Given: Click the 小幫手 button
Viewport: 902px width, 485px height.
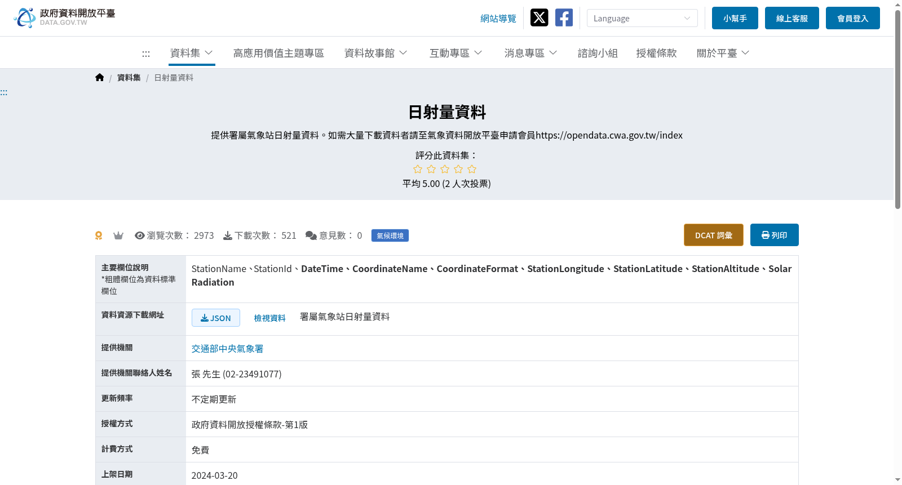Looking at the screenshot, I should tap(735, 18).
